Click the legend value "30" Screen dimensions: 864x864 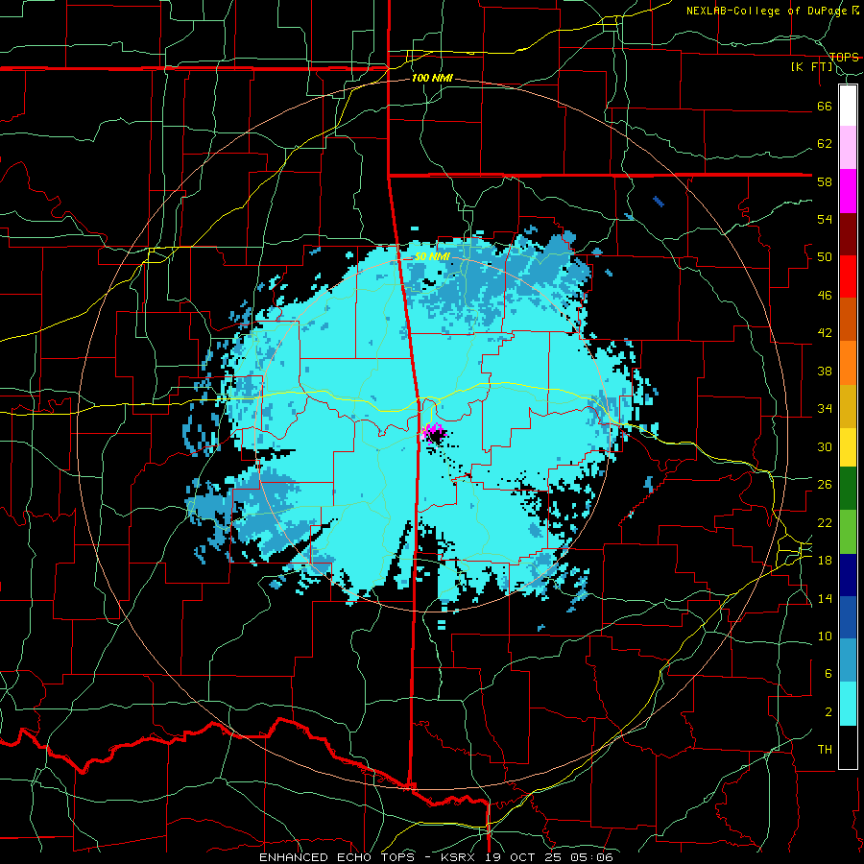pos(825,446)
